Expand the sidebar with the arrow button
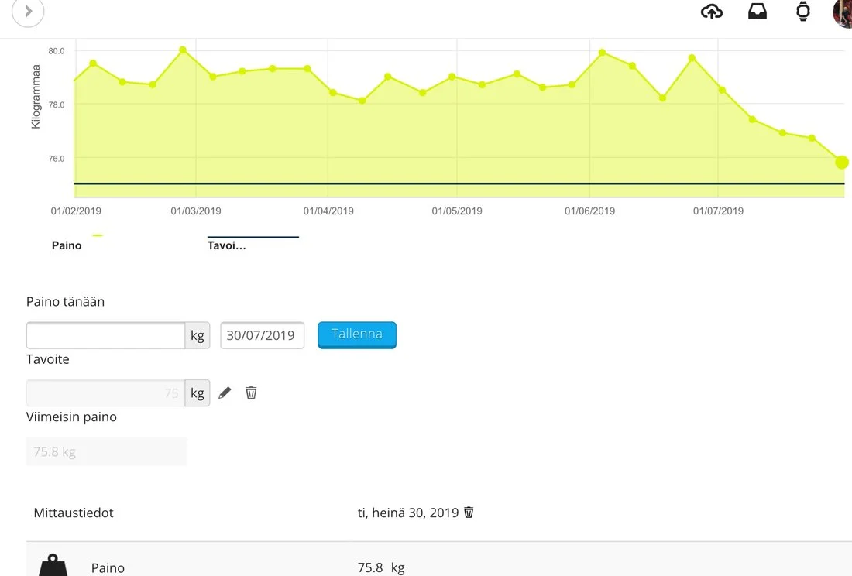Viewport: 852px width, 576px height. [28, 12]
